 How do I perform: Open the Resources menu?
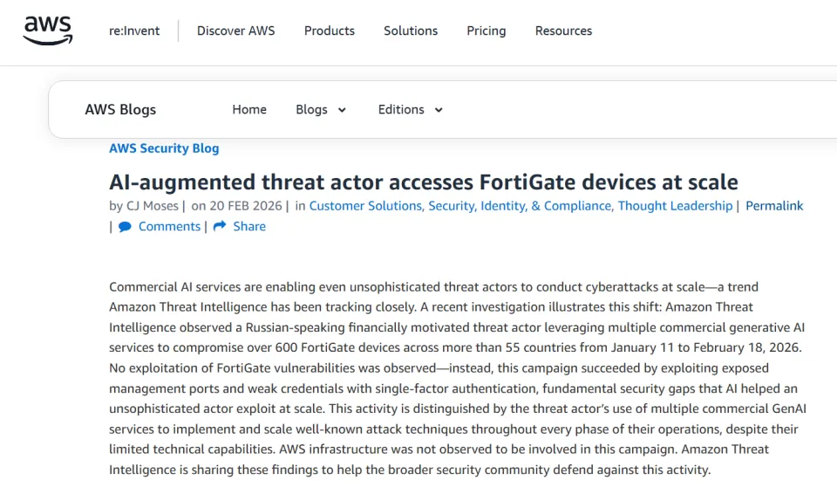tap(564, 31)
